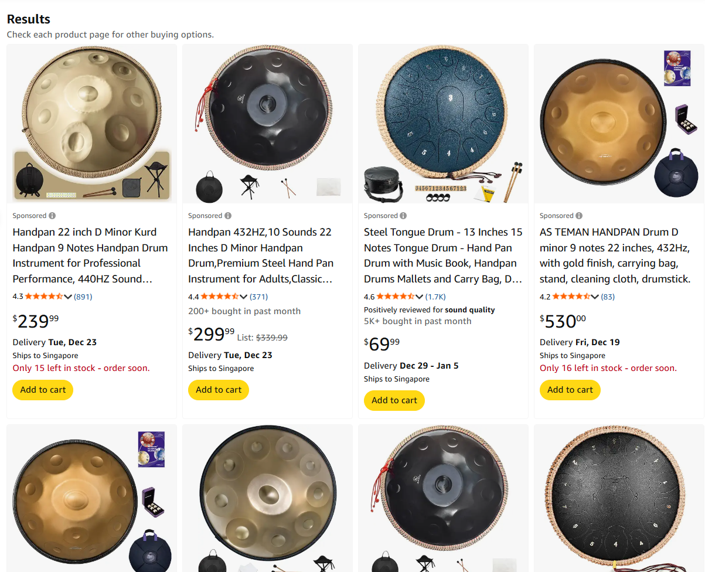Image resolution: width=705 pixels, height=572 pixels.
Task: Add the $530 AS TEMAN Handpan to cart
Action: click(570, 390)
